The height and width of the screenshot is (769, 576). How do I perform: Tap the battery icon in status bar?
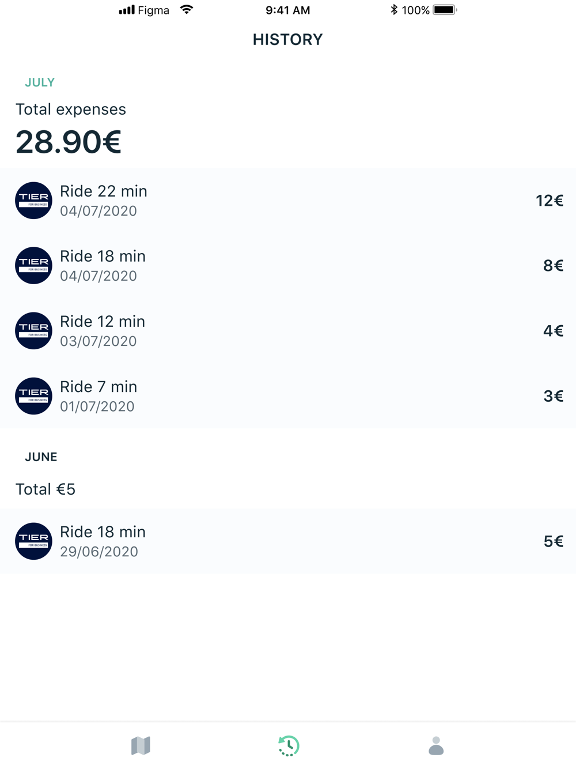[x=445, y=10]
